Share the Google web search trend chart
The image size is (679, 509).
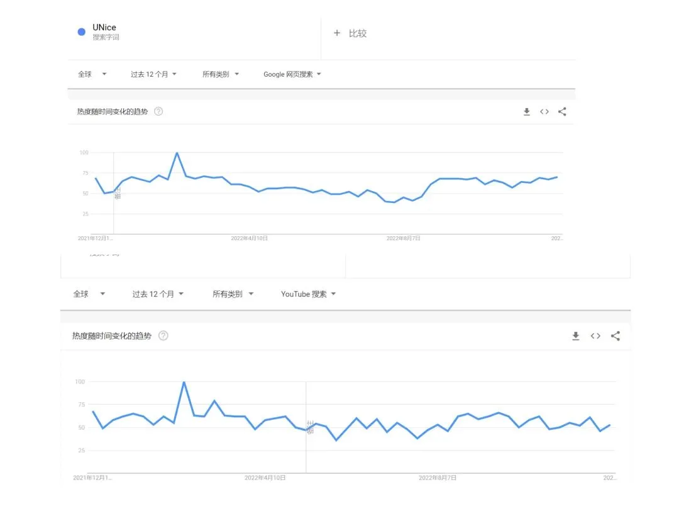tap(562, 112)
